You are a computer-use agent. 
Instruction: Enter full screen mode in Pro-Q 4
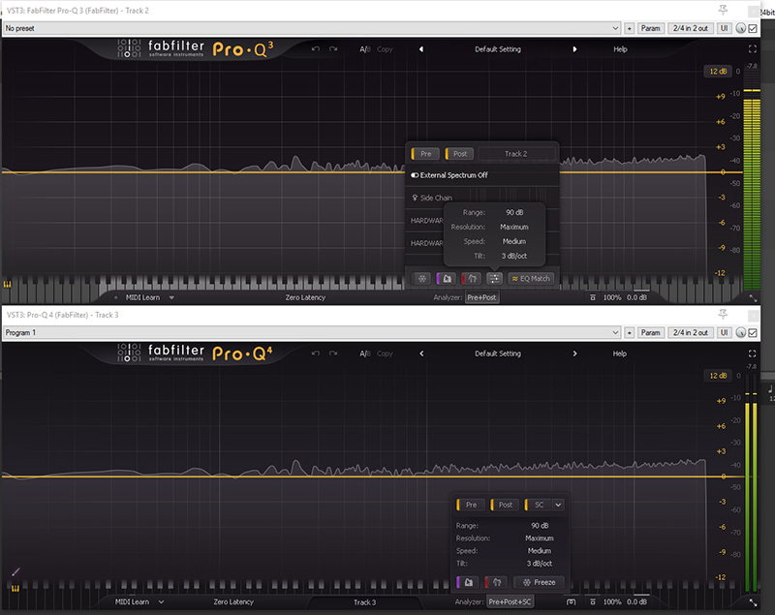[753, 354]
